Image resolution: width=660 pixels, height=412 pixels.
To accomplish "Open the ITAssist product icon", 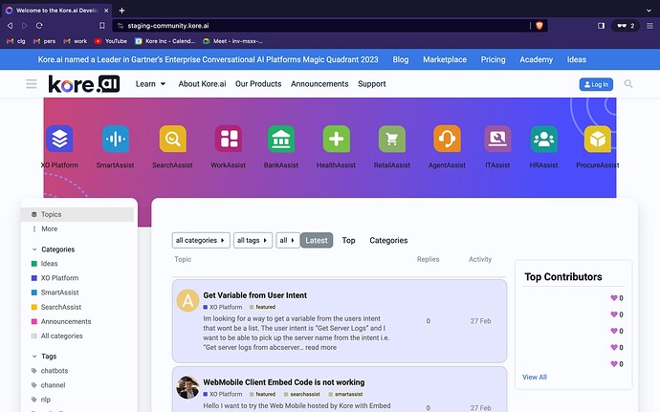I will [497, 139].
